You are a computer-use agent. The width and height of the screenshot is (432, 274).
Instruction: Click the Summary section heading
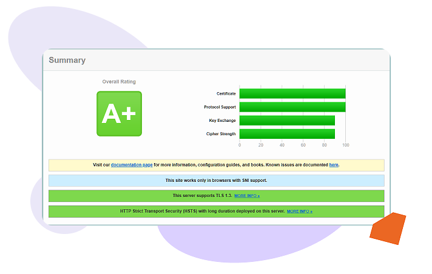tap(67, 60)
